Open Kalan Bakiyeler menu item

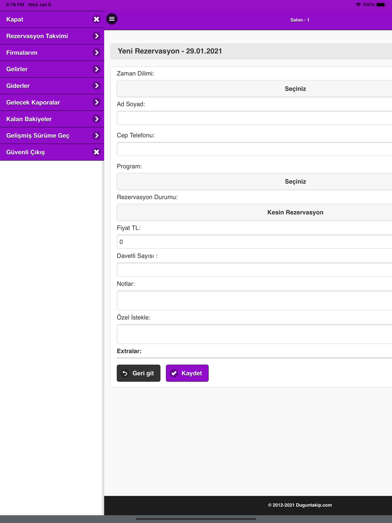pos(52,119)
